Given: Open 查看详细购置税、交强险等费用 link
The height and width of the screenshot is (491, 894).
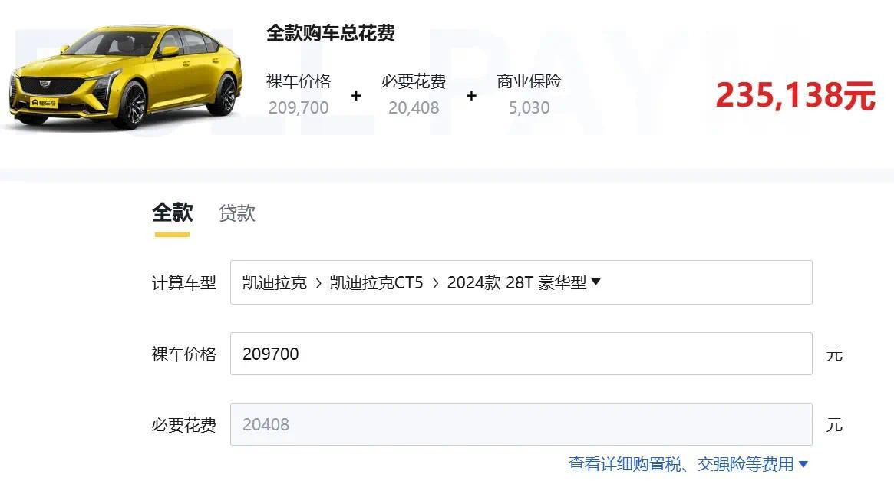Looking at the screenshot, I should (x=681, y=464).
